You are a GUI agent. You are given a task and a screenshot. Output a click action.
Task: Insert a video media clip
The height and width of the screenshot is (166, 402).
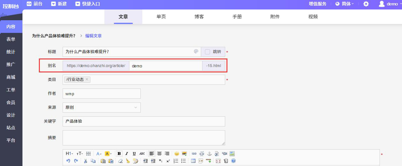tap(224, 154)
